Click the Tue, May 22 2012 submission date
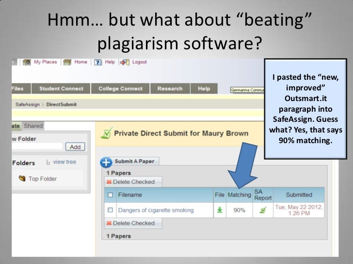Viewport: 353px width, 264px height. (x=299, y=210)
